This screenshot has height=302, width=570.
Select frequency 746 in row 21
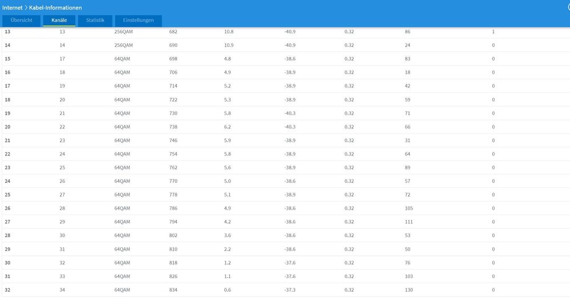173,141
